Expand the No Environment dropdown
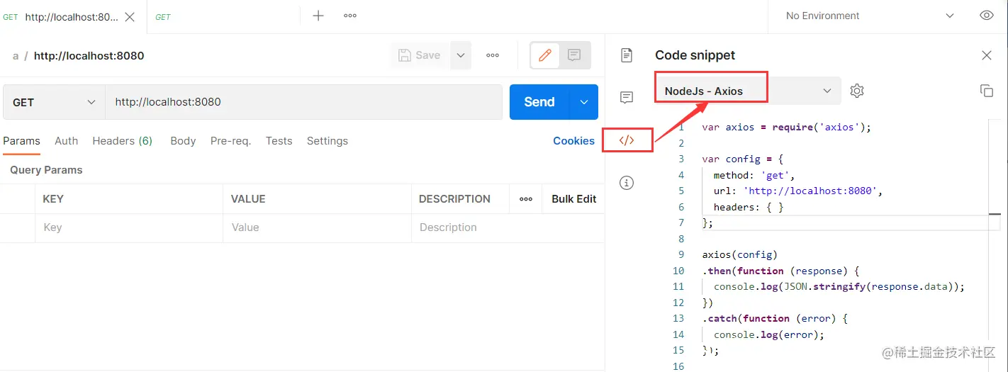Screen dimensions: 1008x372 point(871,16)
